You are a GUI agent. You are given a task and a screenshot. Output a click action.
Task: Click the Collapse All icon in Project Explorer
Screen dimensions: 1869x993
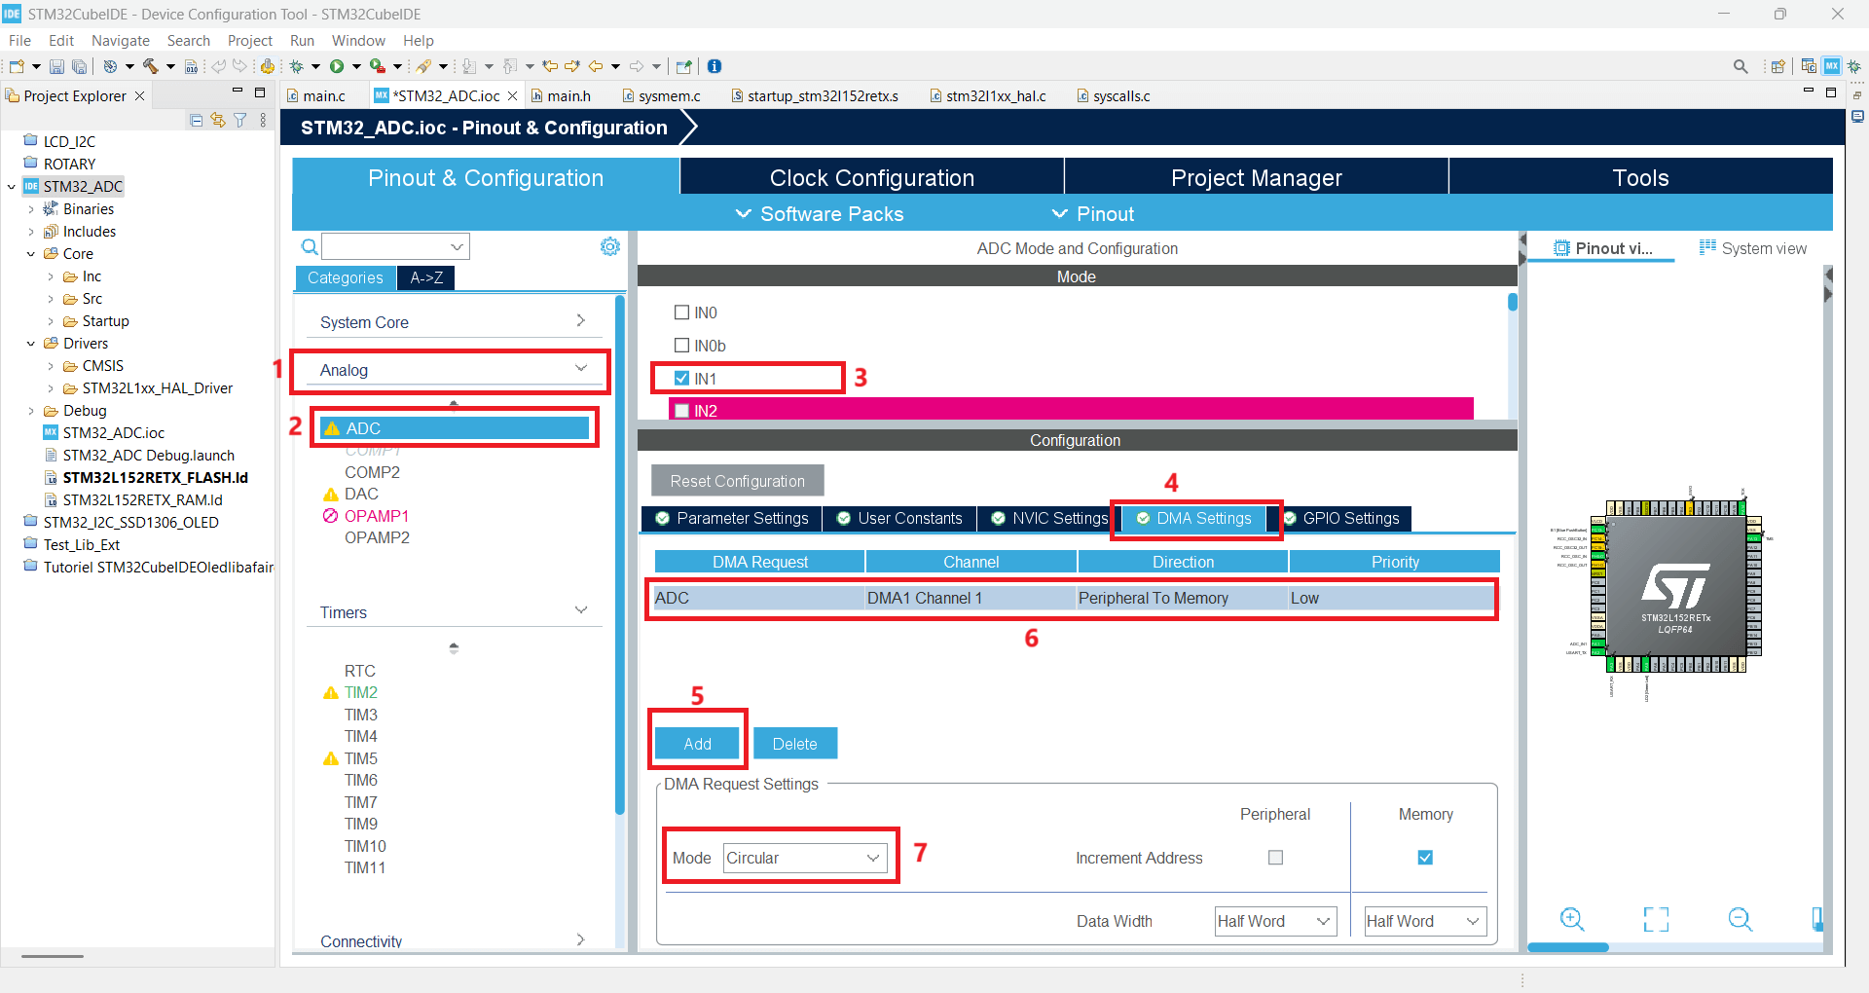(196, 120)
